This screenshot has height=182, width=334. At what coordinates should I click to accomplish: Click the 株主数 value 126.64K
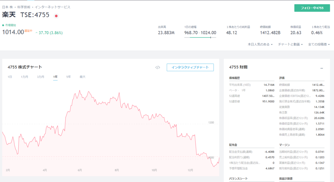(319, 113)
